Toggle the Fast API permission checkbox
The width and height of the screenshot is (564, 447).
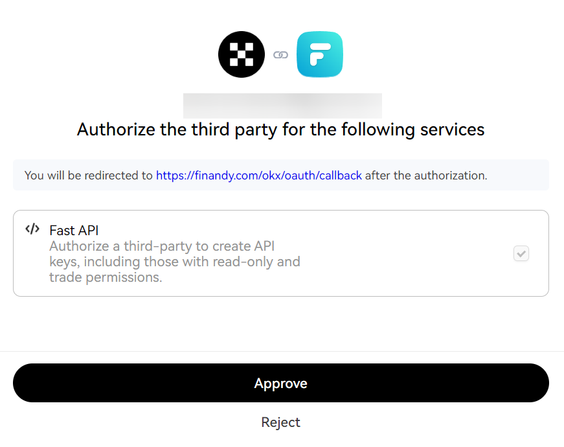coord(521,253)
